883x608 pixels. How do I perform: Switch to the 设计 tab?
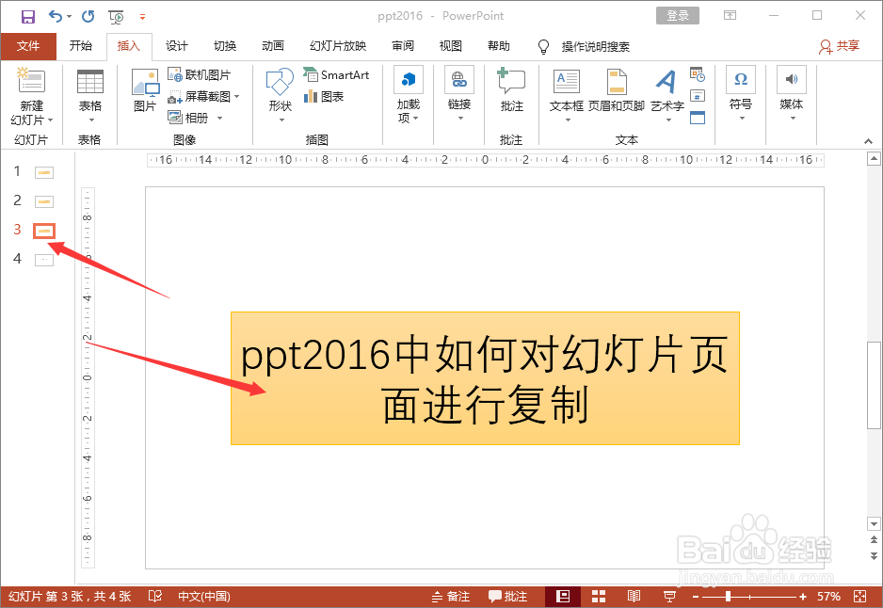coord(176,46)
